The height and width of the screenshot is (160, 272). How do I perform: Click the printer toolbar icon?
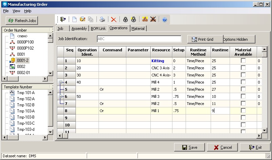click(102, 20)
